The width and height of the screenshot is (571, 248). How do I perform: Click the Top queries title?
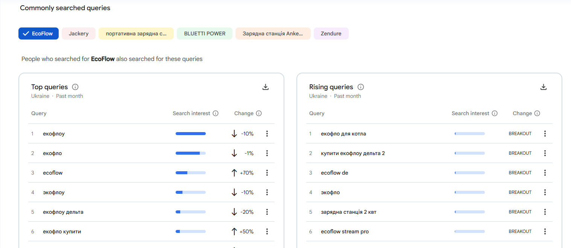point(50,87)
